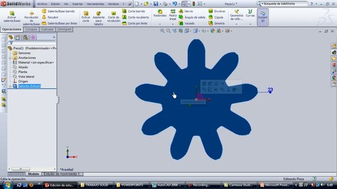337x189 pixels.
Task: Select the Modelo bottom tab
Action: [34, 174]
